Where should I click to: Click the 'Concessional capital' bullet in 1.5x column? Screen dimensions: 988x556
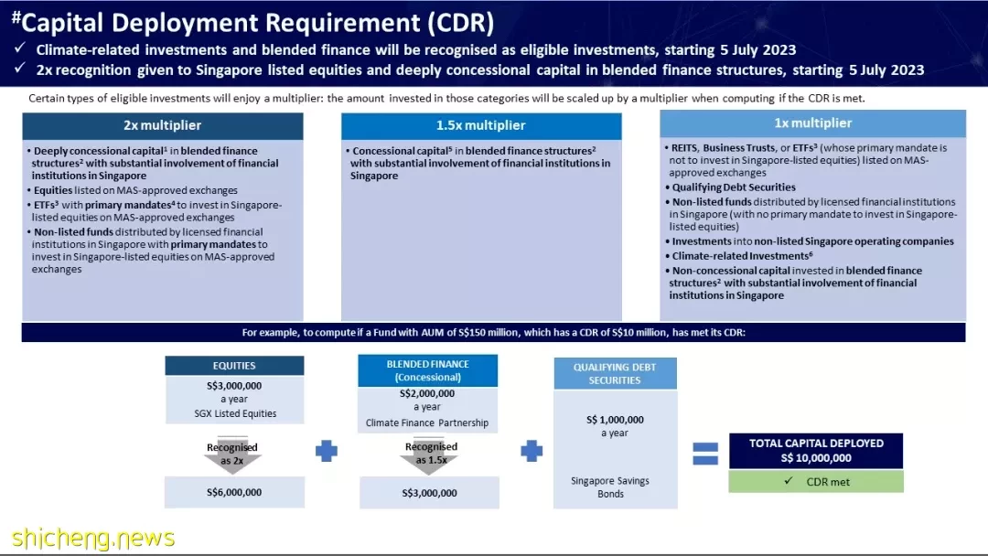(478, 163)
